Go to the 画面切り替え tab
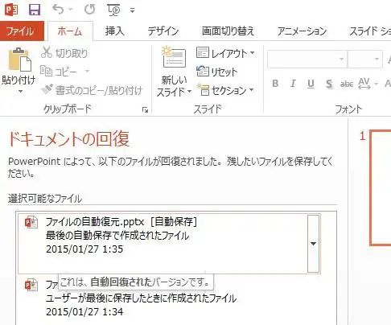This screenshot has width=391, height=325. pyautogui.click(x=228, y=31)
